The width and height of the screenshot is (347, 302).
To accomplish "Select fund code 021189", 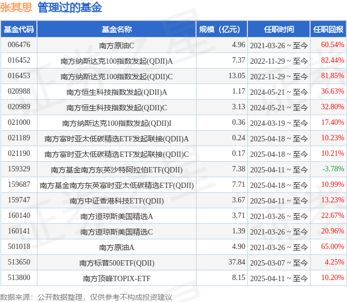I will click(19, 138).
